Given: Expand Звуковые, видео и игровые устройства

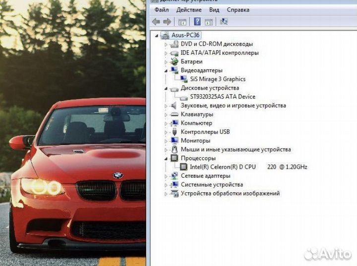Looking at the screenshot, I should 166,106.
